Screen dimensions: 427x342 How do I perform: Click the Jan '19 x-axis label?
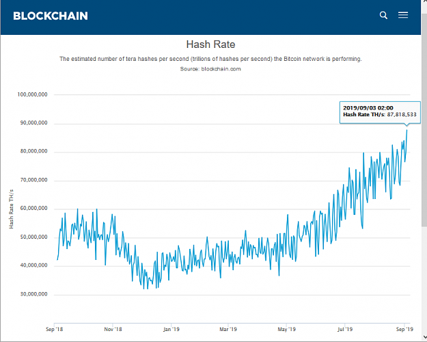pos(171,329)
